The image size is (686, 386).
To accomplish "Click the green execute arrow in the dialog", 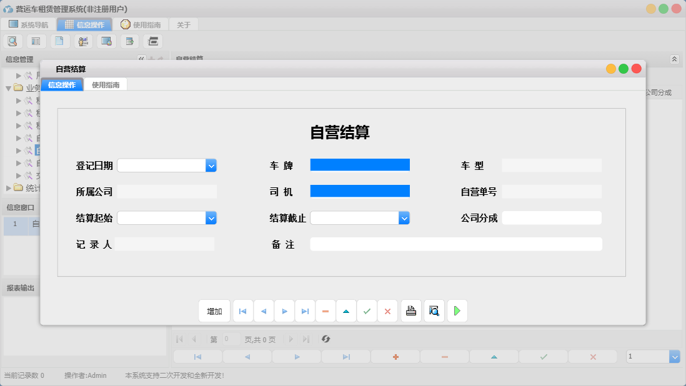I will pyautogui.click(x=457, y=310).
